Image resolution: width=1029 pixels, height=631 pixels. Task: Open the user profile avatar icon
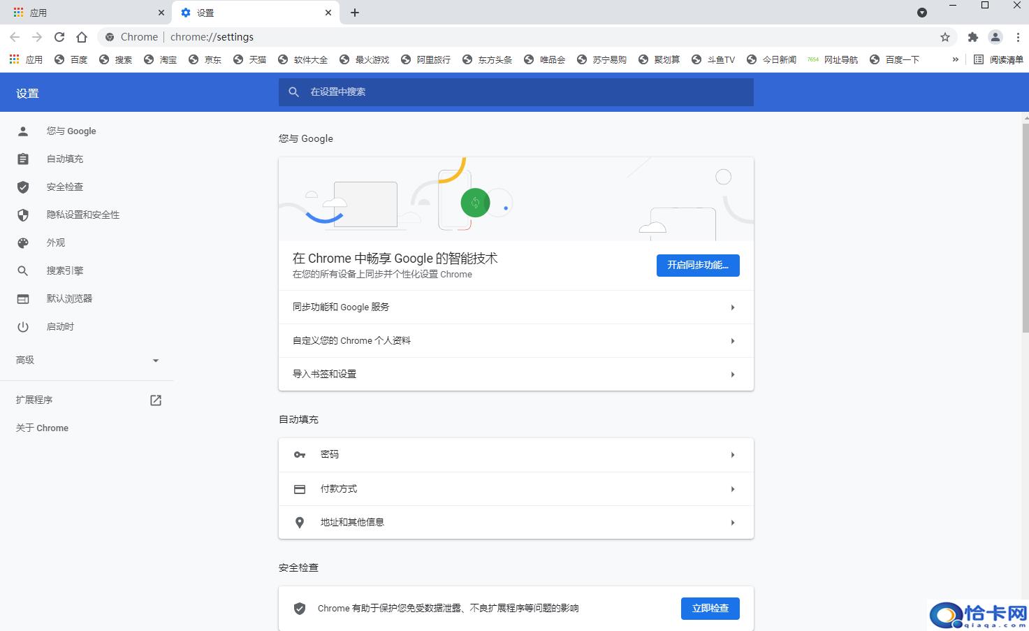tap(995, 37)
